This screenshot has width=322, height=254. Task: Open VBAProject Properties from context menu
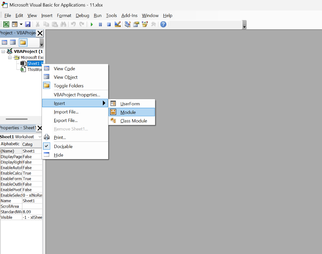(75, 95)
